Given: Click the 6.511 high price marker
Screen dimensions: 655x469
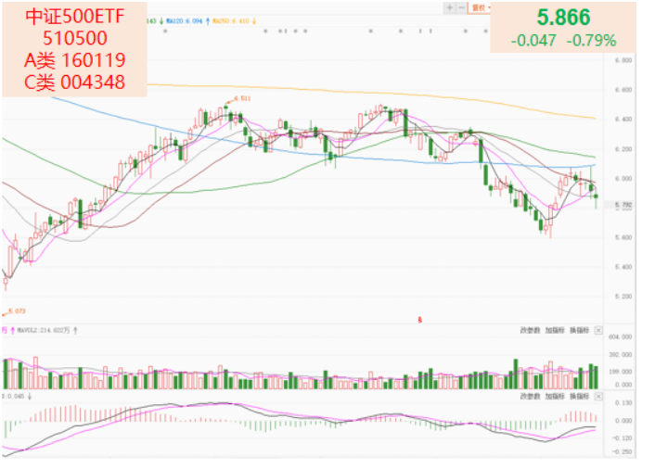Looking at the screenshot, I should pos(242,98).
